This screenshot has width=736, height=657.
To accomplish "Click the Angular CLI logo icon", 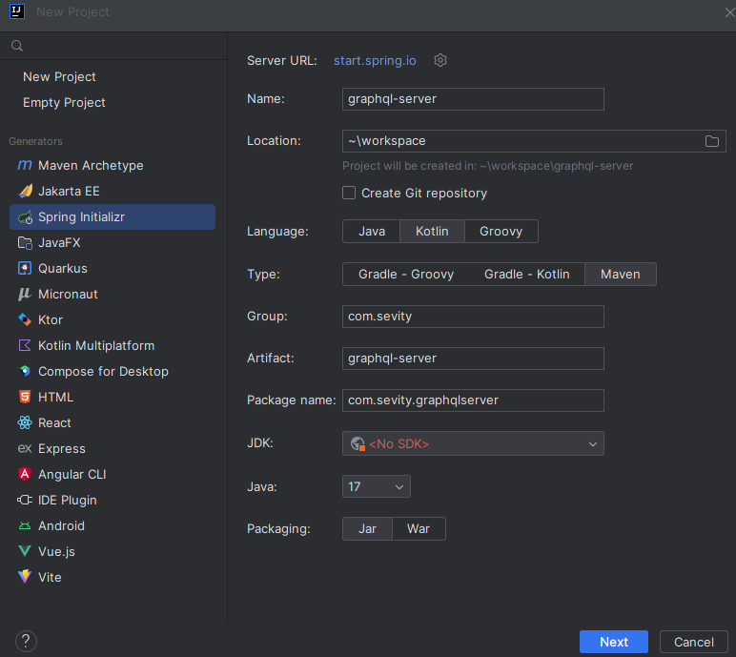I will click(25, 474).
